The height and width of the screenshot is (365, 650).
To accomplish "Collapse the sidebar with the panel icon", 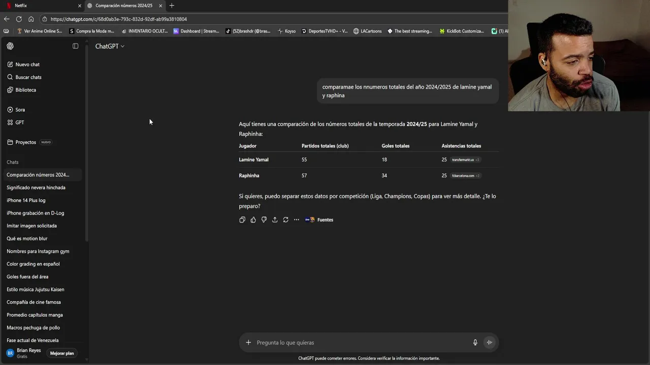I will pos(76,46).
